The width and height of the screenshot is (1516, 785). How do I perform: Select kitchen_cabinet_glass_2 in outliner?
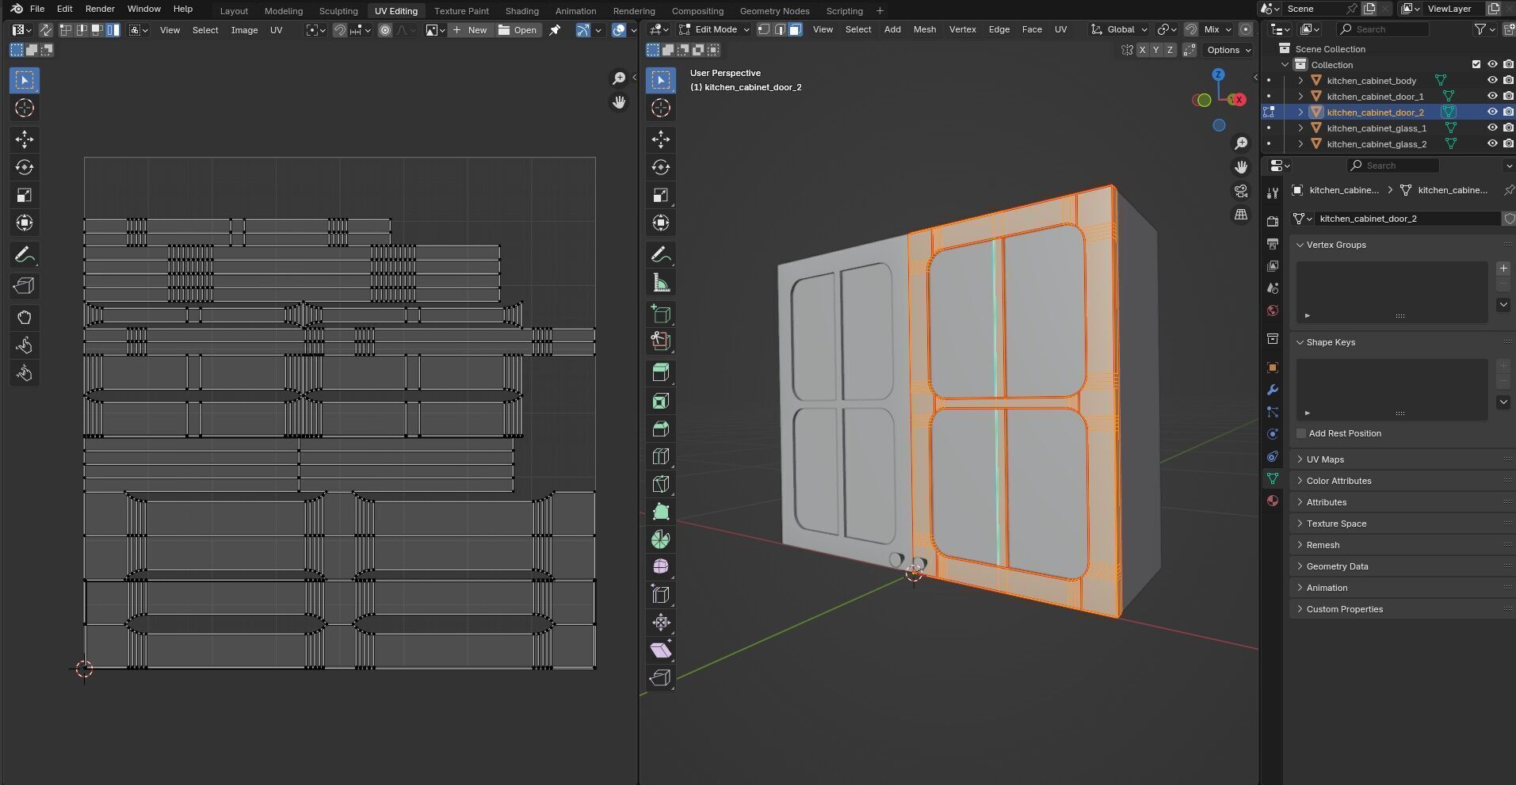click(x=1377, y=144)
